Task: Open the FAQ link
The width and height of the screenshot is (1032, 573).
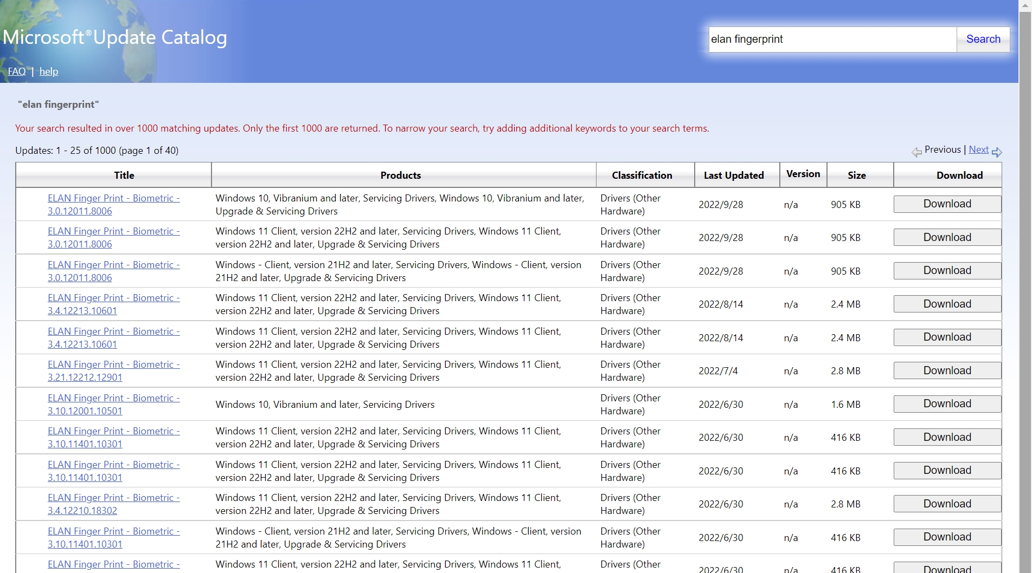Action: 17,71
